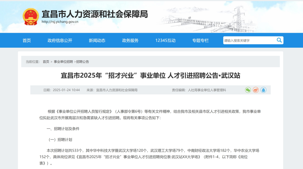
Task: Navigate to the 专题专栏 section
Action: point(200,40)
